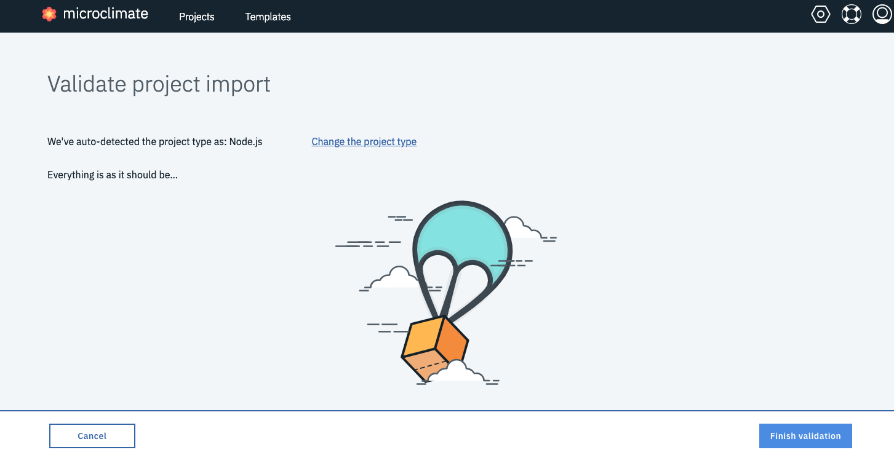Click the auto-detected Node.js project type text
894x455 pixels.
tap(155, 141)
